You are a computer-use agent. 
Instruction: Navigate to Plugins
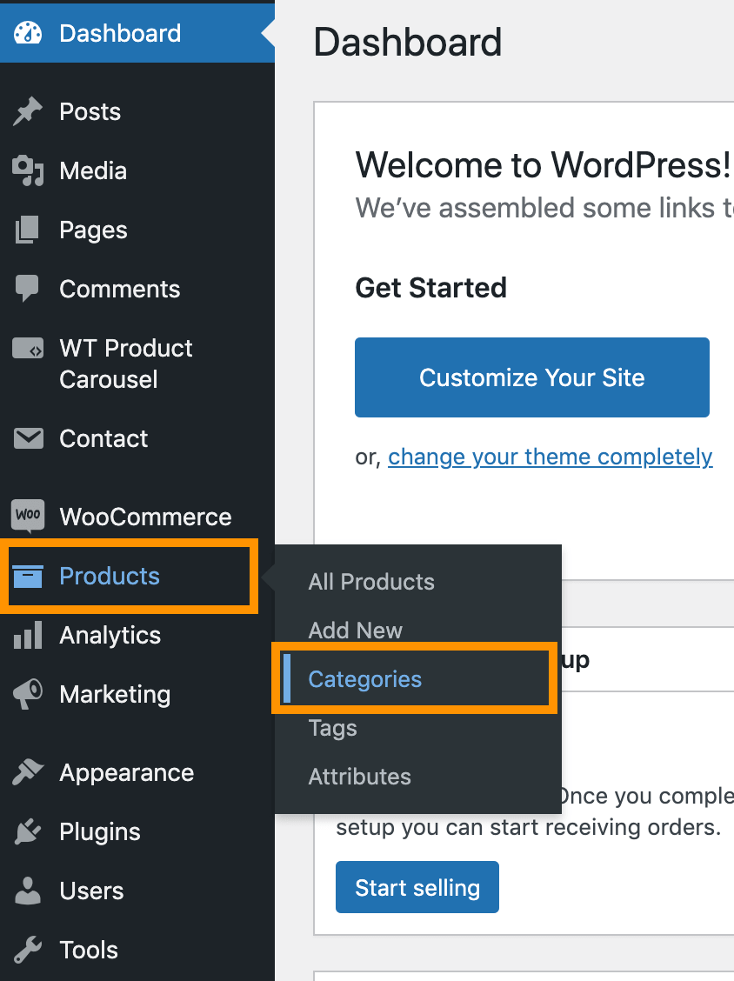tap(137, 831)
